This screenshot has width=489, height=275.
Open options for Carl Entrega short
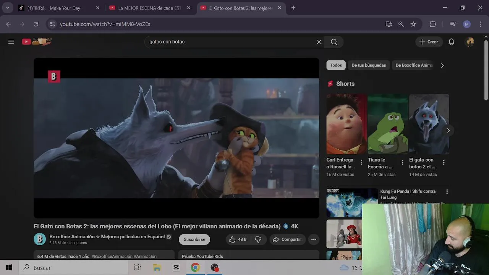361,162
